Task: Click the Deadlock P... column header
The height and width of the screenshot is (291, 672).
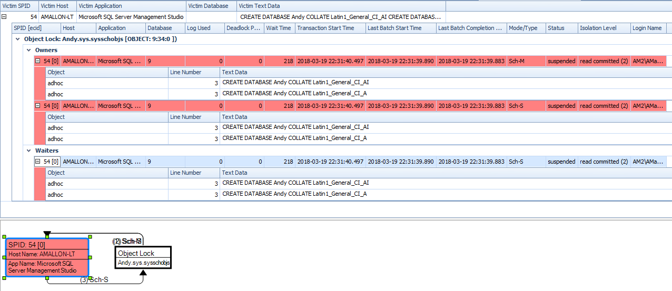Action: [x=244, y=28]
